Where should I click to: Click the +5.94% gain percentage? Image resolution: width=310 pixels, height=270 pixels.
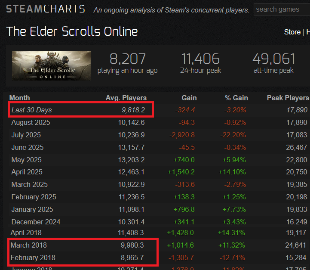pos(234,160)
